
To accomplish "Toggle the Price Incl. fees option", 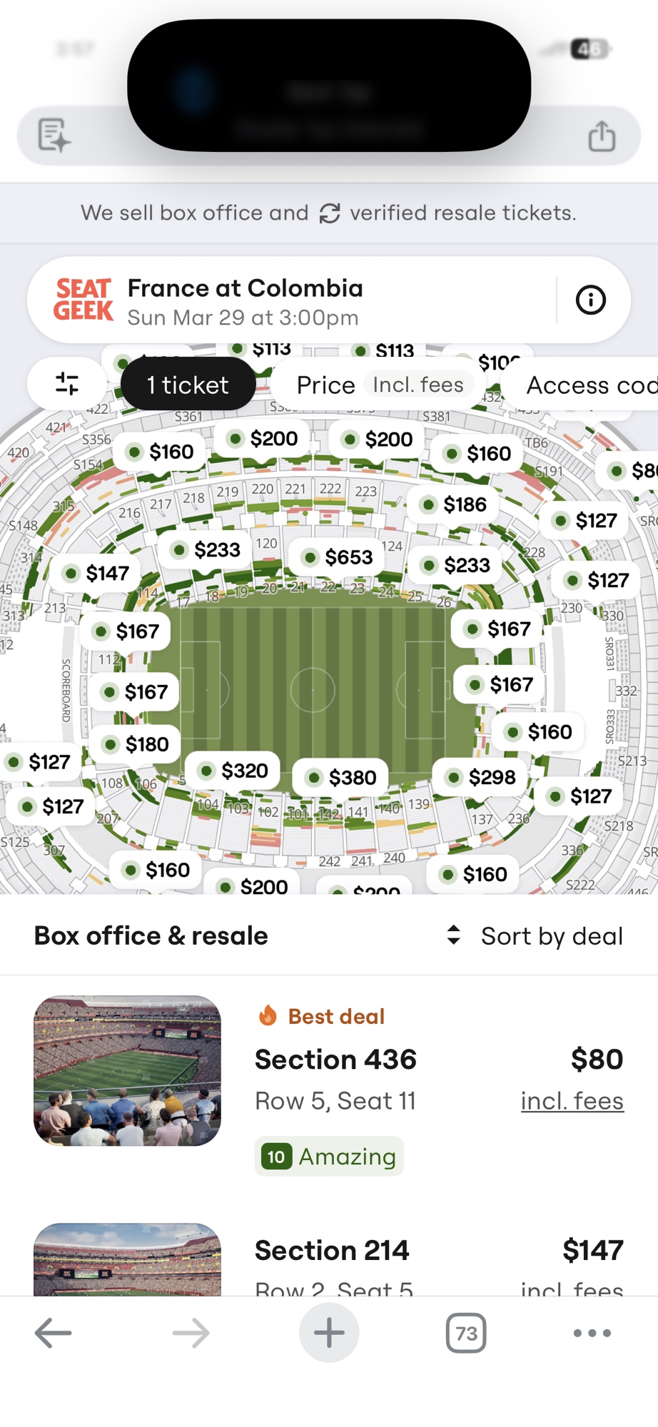I will click(380, 385).
